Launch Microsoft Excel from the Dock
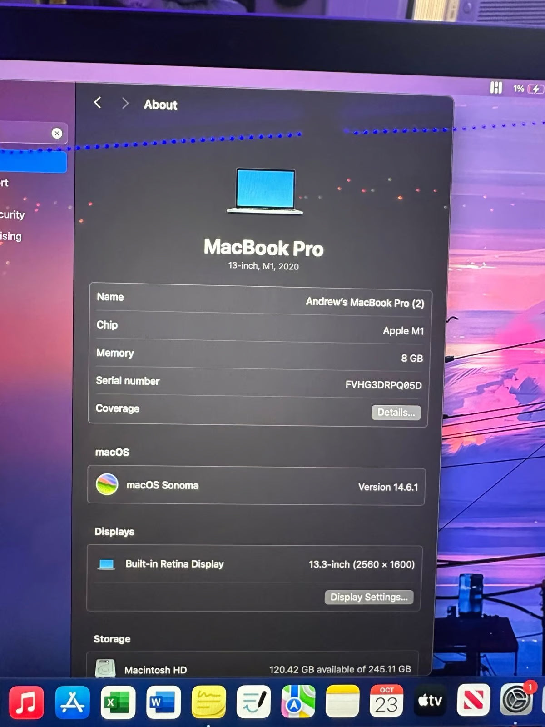Image resolution: width=545 pixels, height=727 pixels. pyautogui.click(x=118, y=702)
